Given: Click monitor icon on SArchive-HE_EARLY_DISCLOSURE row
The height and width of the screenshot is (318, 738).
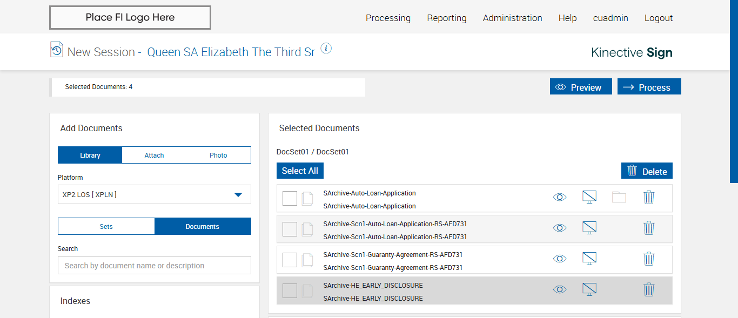Looking at the screenshot, I should 589,290.
